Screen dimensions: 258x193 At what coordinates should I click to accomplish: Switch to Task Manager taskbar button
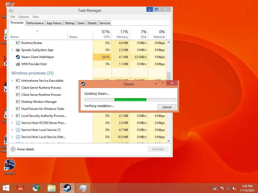pyautogui.click(x=83, y=188)
